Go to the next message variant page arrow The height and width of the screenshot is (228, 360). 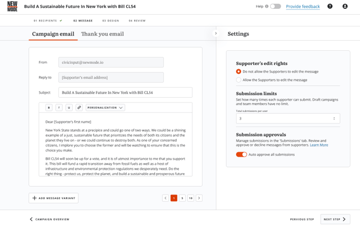[x=199, y=198]
